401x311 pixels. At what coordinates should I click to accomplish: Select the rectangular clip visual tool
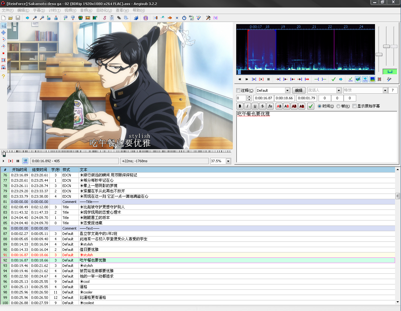3,60
